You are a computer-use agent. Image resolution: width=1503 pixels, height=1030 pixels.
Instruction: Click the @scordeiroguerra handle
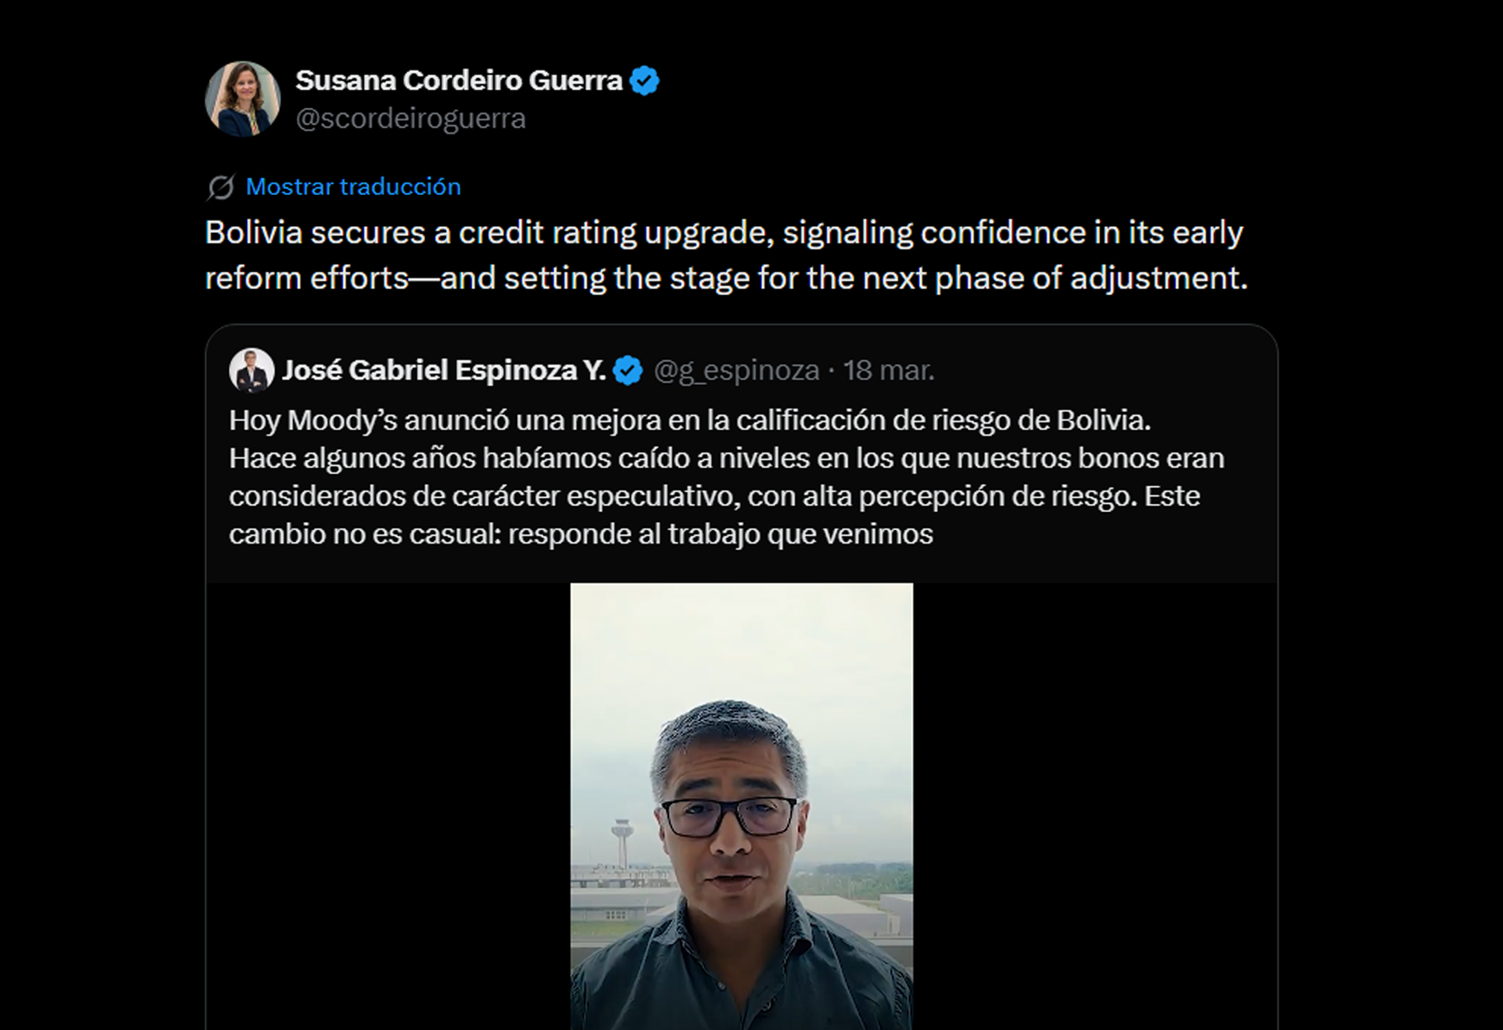coord(410,119)
